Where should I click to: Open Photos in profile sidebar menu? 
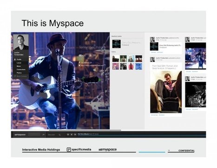[19, 73]
